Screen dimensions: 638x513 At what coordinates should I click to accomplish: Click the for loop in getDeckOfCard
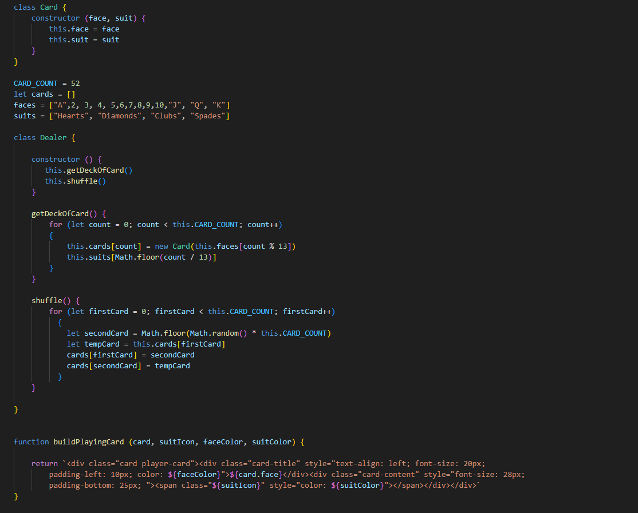(x=56, y=224)
